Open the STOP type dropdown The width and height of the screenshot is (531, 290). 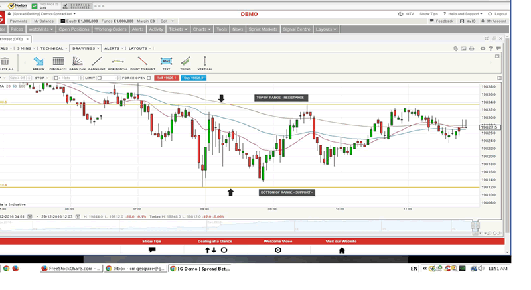pyautogui.click(x=41, y=78)
